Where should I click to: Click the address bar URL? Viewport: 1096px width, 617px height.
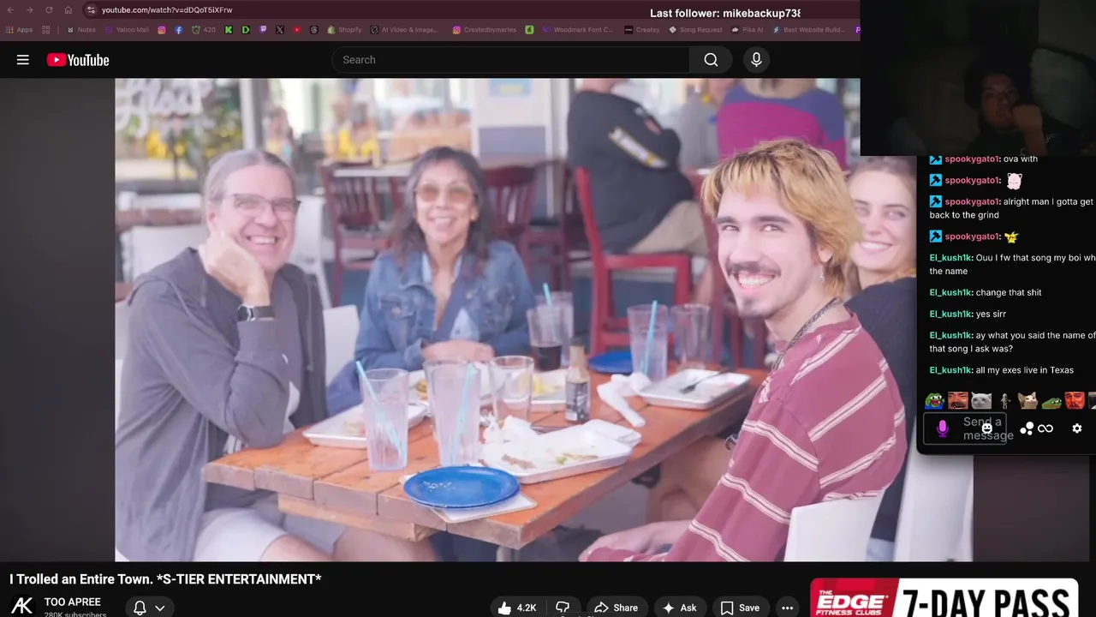(x=167, y=10)
